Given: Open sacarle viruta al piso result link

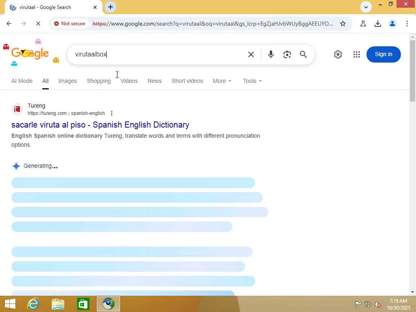Looking at the screenshot, I should pyautogui.click(x=100, y=125).
